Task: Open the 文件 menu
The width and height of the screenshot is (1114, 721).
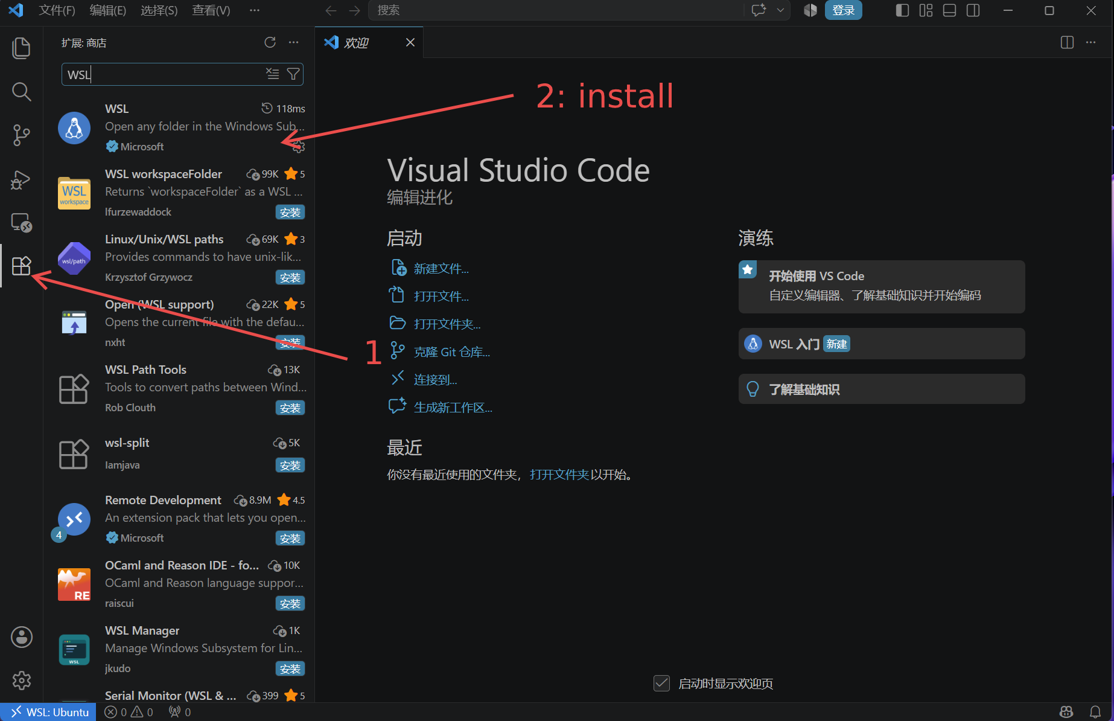Action: pos(57,10)
